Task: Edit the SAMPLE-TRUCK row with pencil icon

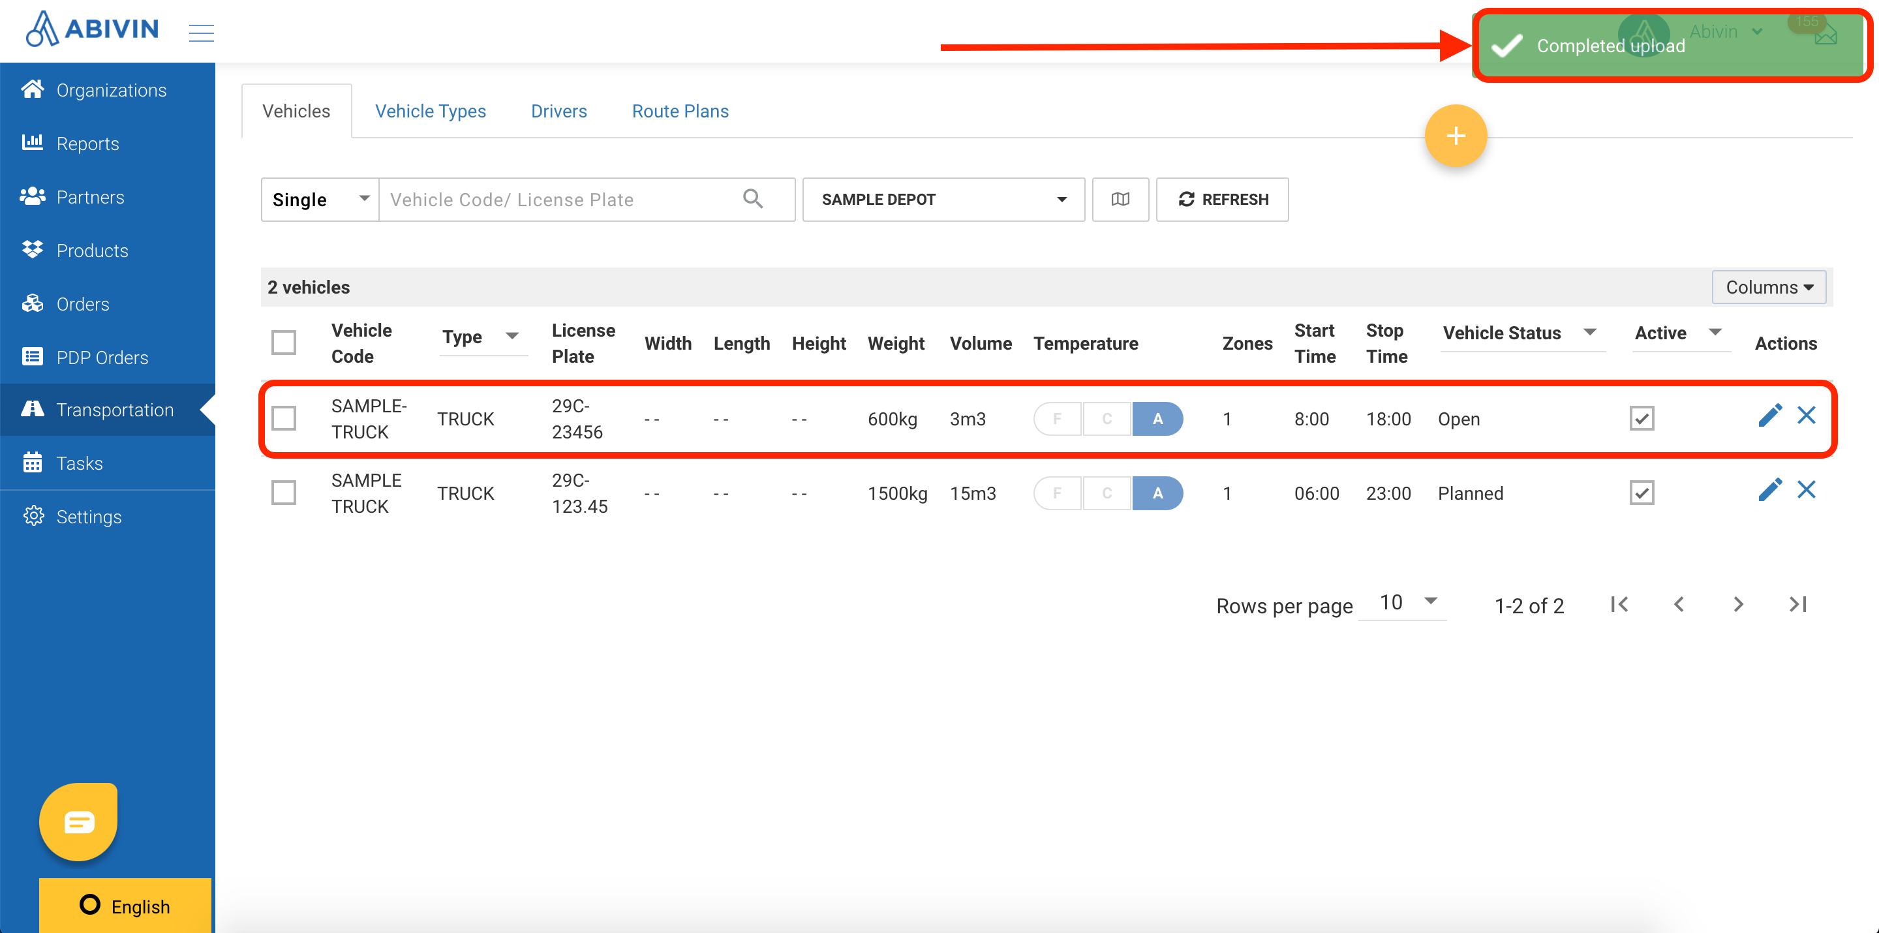Action: [x=1769, y=416]
